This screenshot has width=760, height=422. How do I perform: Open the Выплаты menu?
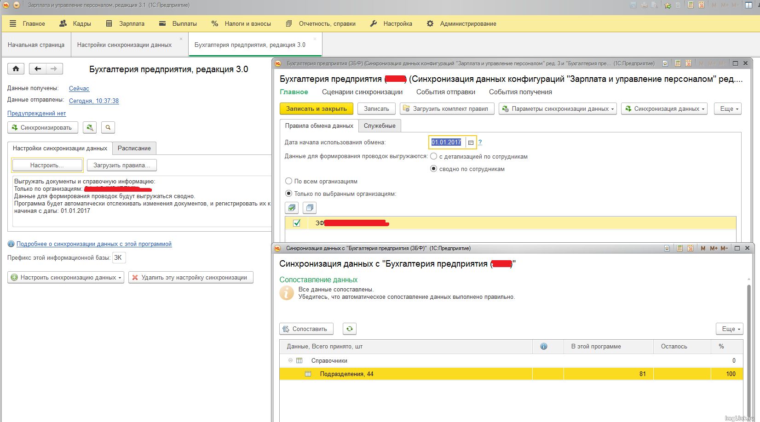pyautogui.click(x=178, y=23)
